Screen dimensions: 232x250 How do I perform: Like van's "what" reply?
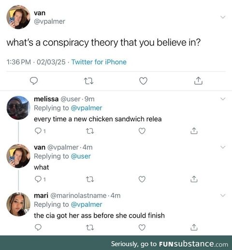pyautogui.click(x=142, y=179)
